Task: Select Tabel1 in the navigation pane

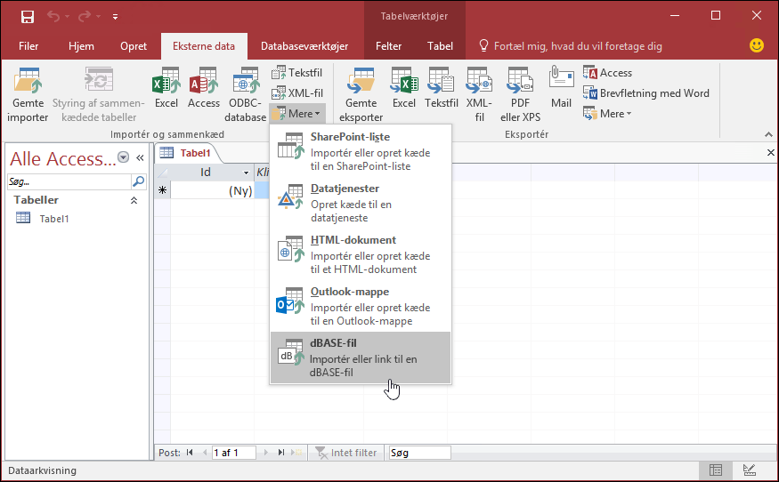Action: click(x=54, y=219)
